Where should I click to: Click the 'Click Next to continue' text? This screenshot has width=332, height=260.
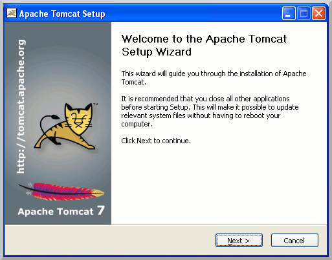[x=156, y=141]
